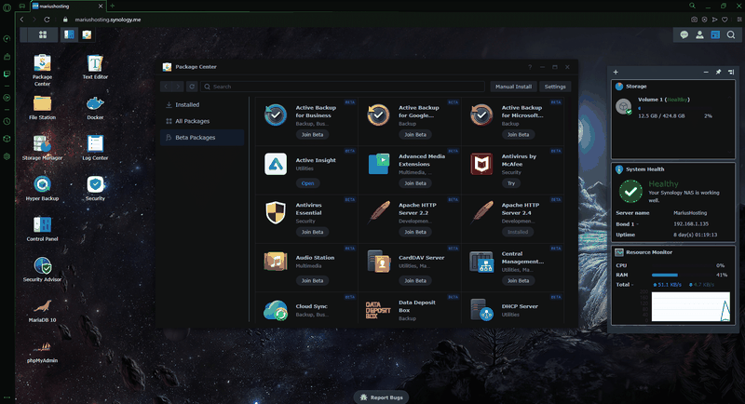Open the DSM main menu grid
The width and height of the screenshot is (745, 404).
click(43, 34)
